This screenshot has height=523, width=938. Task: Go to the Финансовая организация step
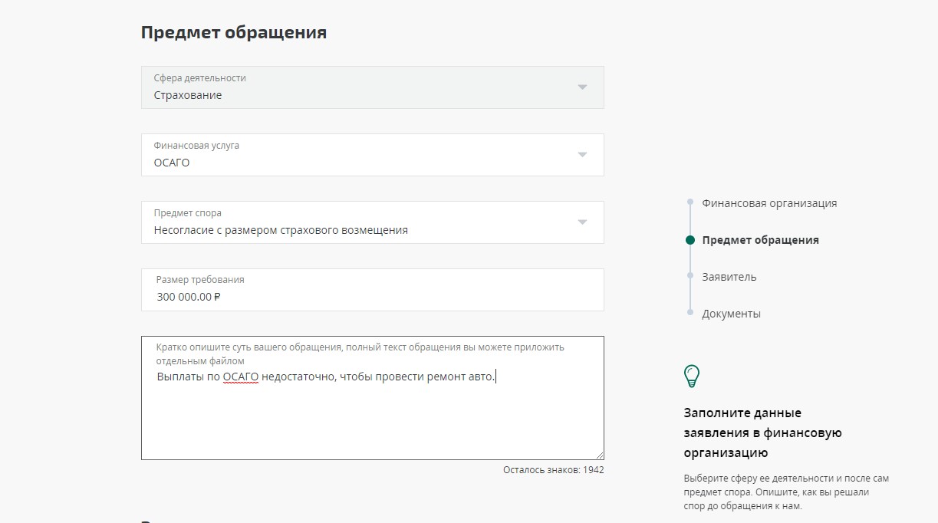click(x=769, y=203)
